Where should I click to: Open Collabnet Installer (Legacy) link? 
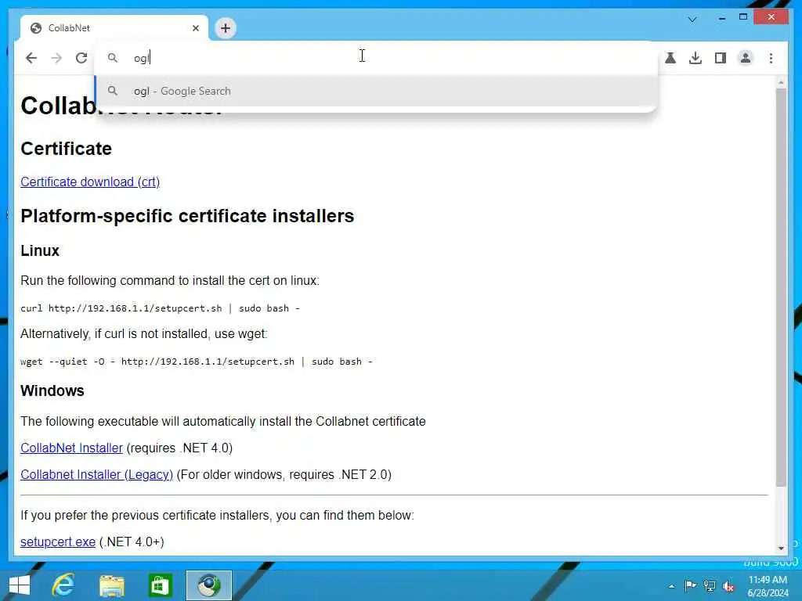(x=96, y=474)
